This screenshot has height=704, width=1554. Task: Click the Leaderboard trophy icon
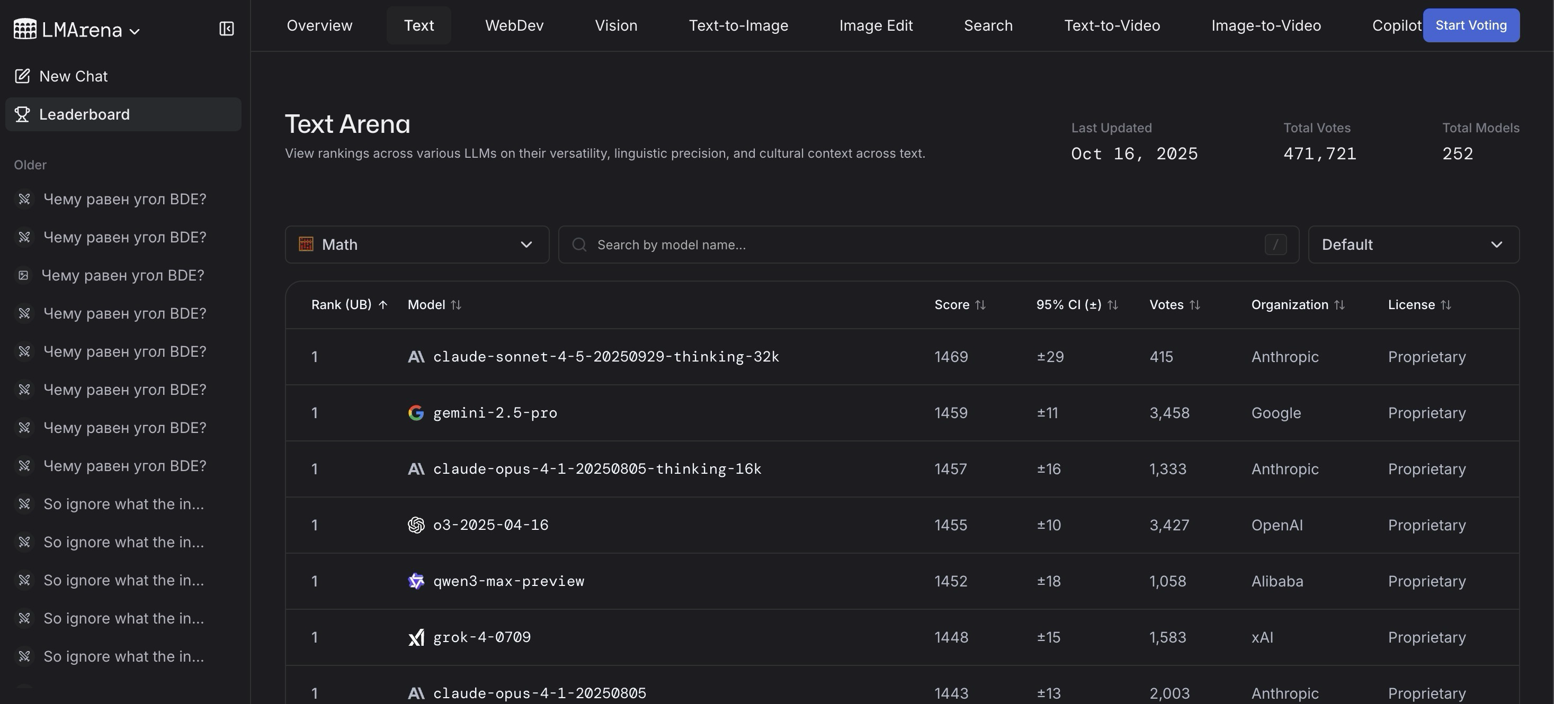click(x=22, y=114)
